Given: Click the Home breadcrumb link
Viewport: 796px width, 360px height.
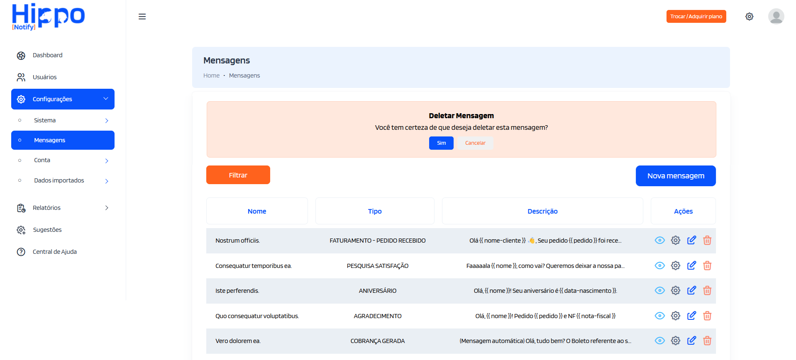Looking at the screenshot, I should point(211,75).
